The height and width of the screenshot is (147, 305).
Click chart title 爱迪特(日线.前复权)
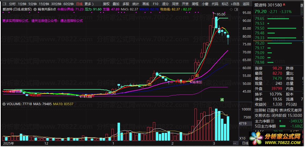point(17,9)
